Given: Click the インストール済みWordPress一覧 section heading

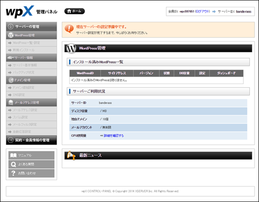Looking at the screenshot, I should [x=158, y=62].
